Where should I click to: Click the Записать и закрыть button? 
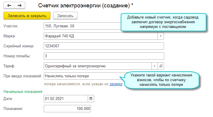point(27,16)
